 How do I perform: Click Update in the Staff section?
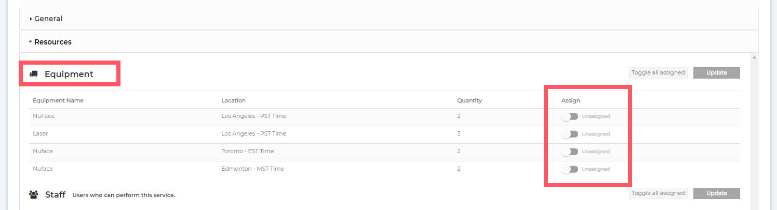point(716,193)
